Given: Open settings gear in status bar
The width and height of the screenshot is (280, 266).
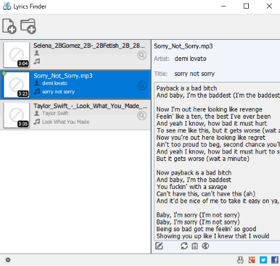Looking at the screenshot, I should (x=8, y=260).
